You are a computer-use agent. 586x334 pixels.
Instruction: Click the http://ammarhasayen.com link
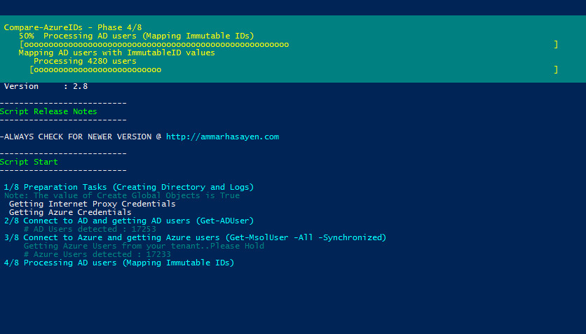(222, 137)
